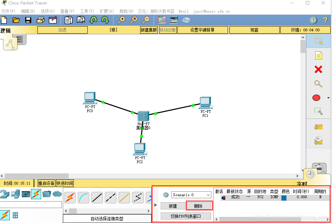332x223 pixels.
Task: Select the Connections lightning category icon
Action: 36,194
